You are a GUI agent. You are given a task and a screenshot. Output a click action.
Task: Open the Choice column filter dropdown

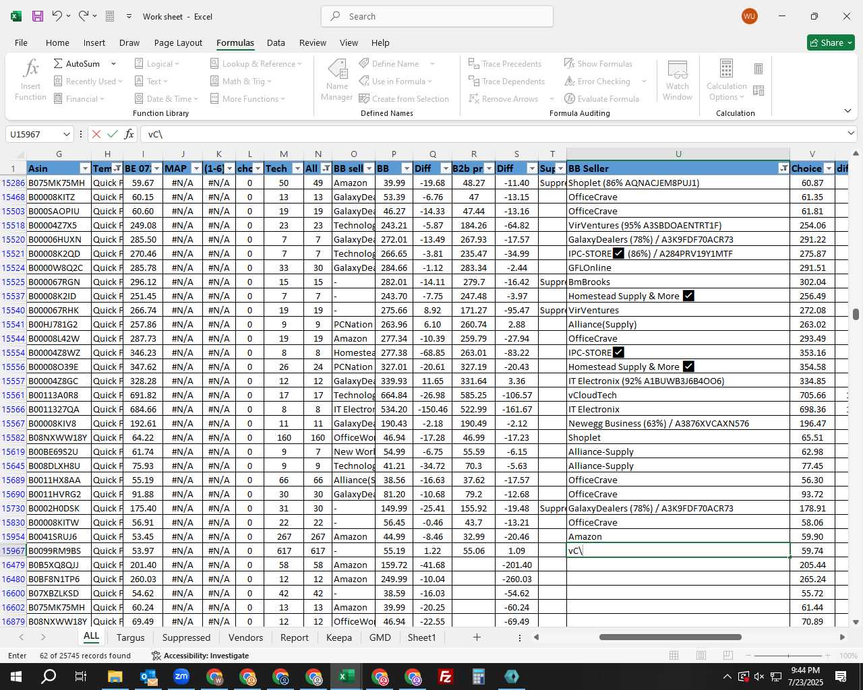tap(829, 168)
